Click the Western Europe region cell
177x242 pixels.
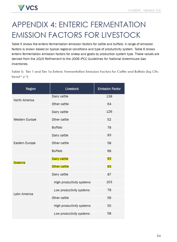tap(25, 120)
